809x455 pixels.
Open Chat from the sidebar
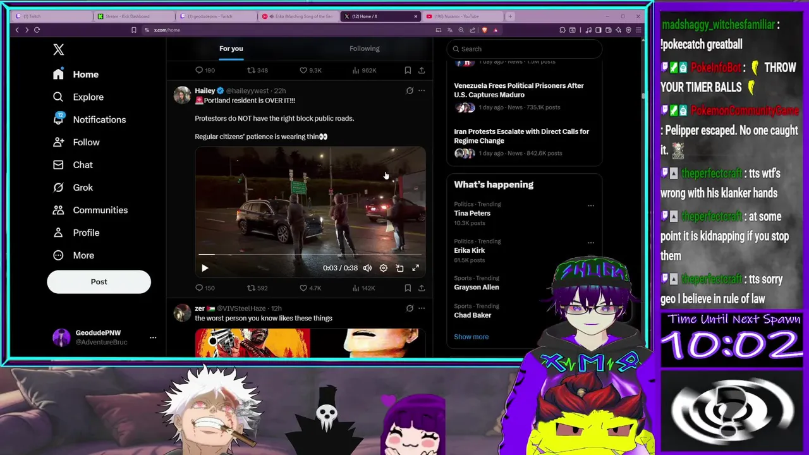[73, 165]
